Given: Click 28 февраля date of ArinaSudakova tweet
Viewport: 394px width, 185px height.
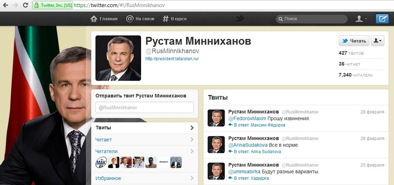Looking at the screenshot, I should pyautogui.click(x=372, y=138).
